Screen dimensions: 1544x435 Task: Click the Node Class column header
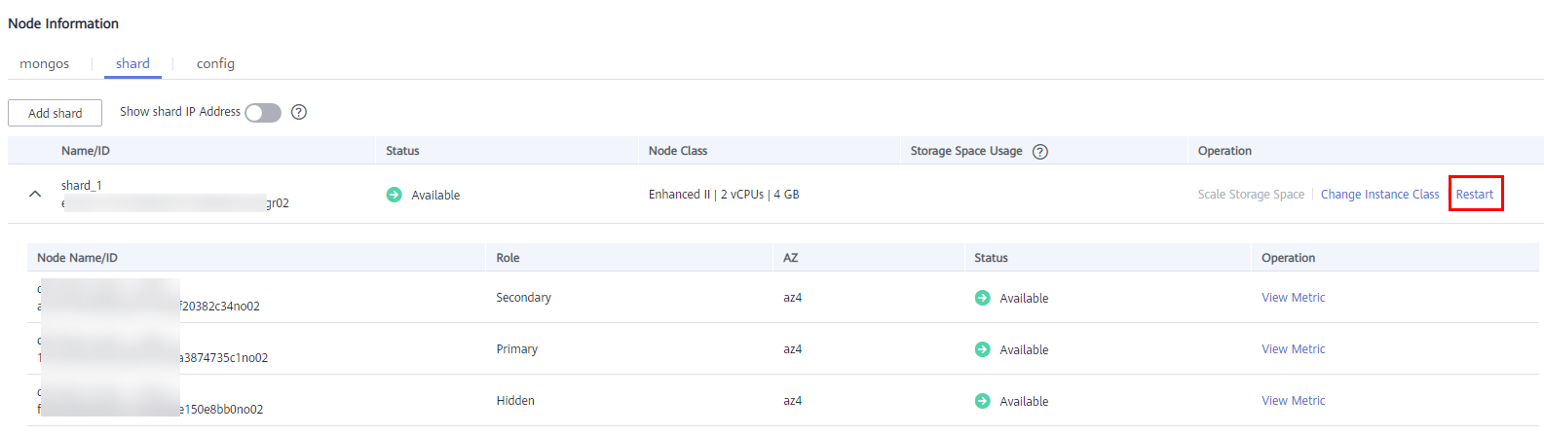click(678, 151)
